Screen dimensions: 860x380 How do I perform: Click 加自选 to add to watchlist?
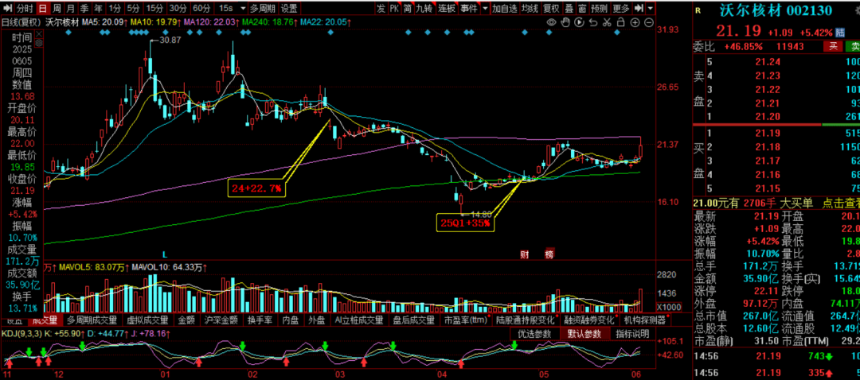[x=505, y=8]
